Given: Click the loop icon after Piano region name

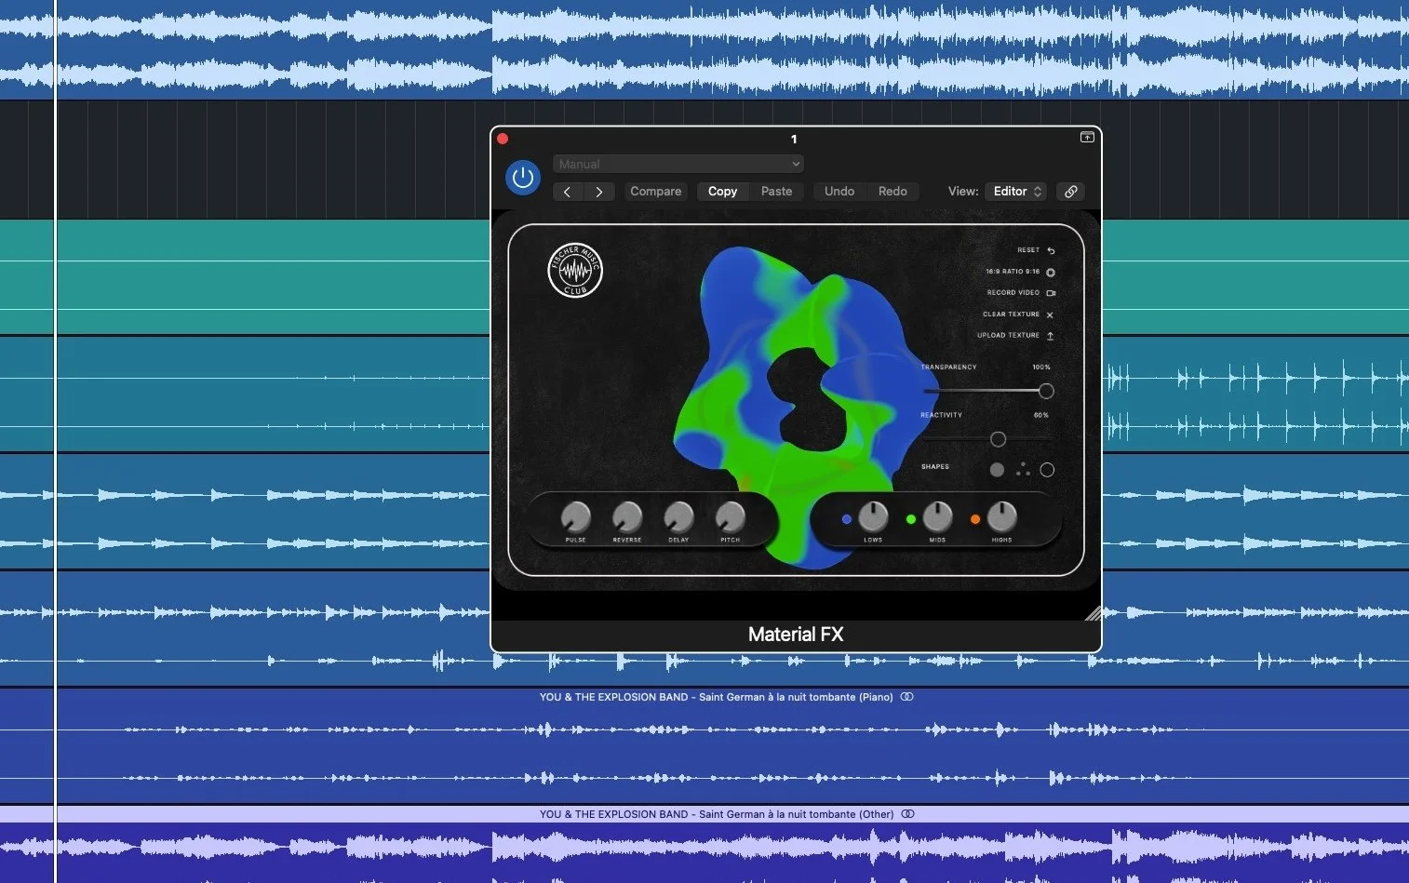Looking at the screenshot, I should tap(907, 697).
